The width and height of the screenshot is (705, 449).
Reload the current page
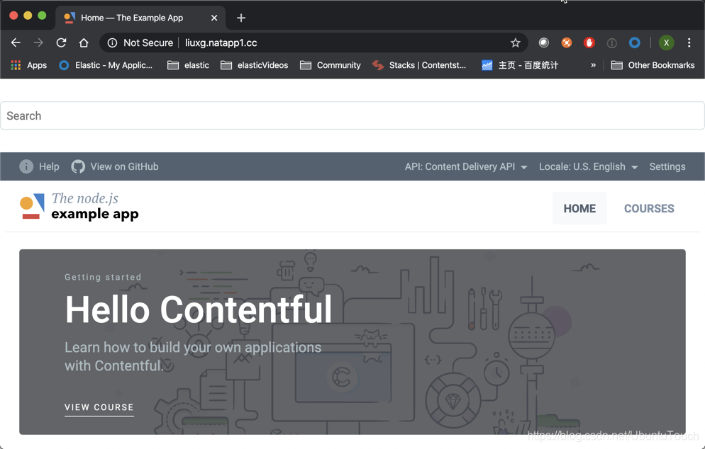[x=61, y=42]
